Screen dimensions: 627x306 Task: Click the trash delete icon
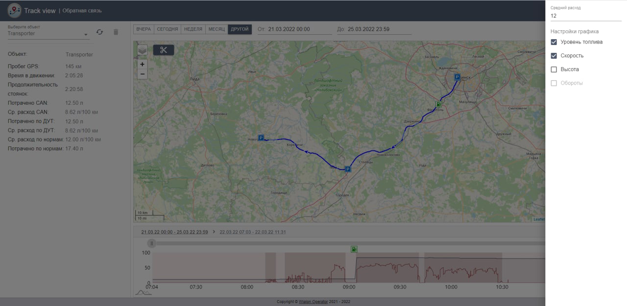(116, 32)
